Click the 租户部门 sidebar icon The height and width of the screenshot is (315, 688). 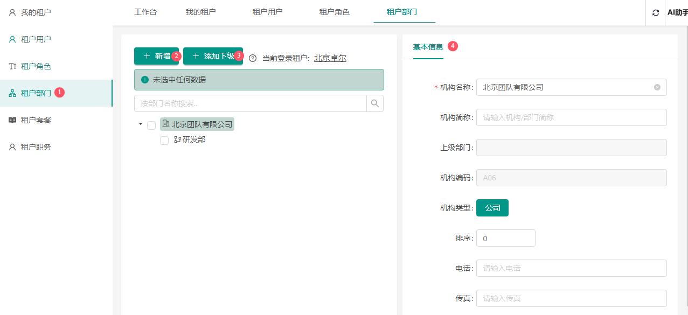pos(12,93)
